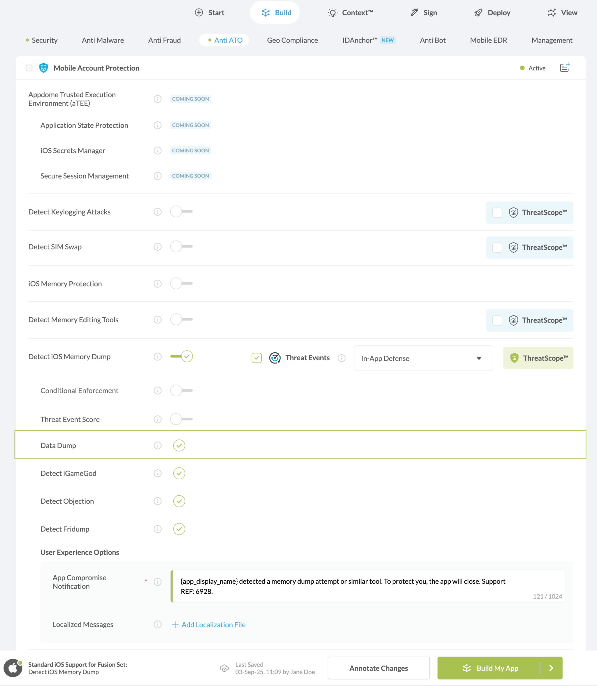Click the Deploy rocket icon

478,12
